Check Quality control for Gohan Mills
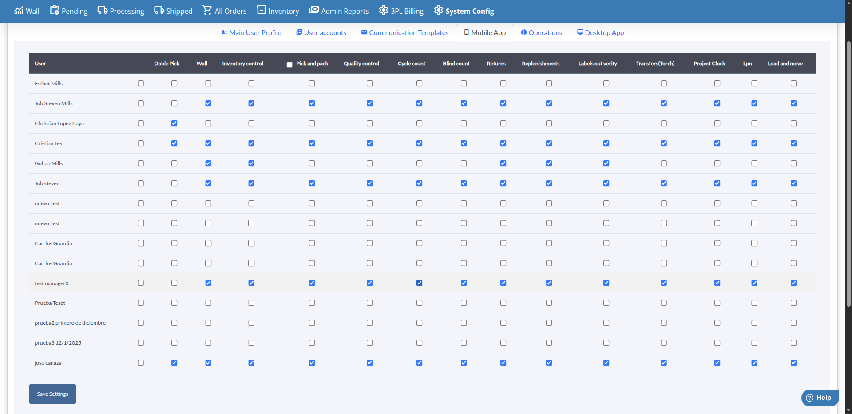Viewport: 852px width, 414px height. click(x=369, y=163)
